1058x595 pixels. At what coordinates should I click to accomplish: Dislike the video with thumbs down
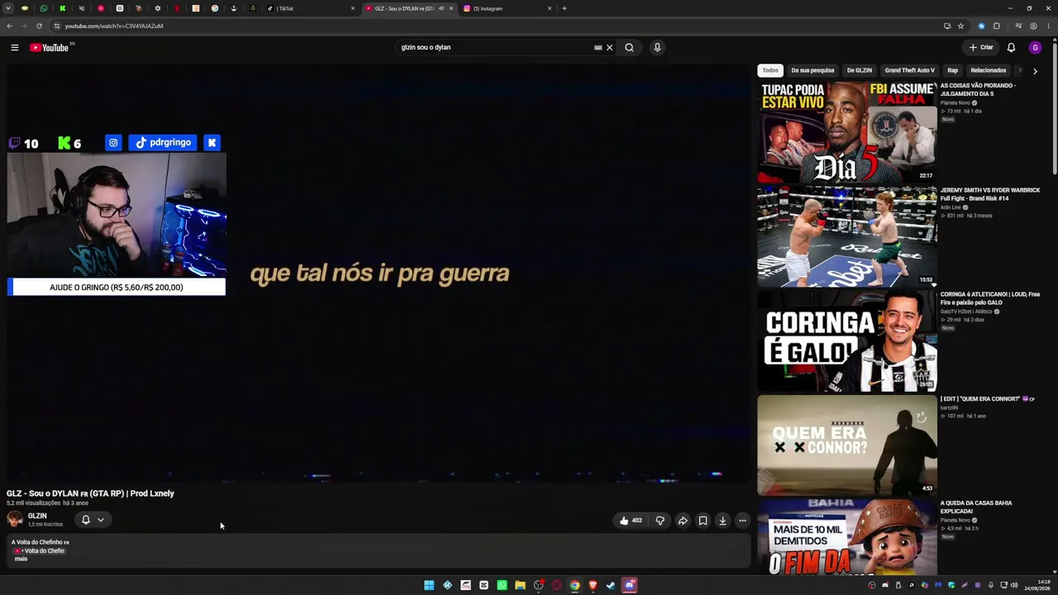click(x=660, y=521)
